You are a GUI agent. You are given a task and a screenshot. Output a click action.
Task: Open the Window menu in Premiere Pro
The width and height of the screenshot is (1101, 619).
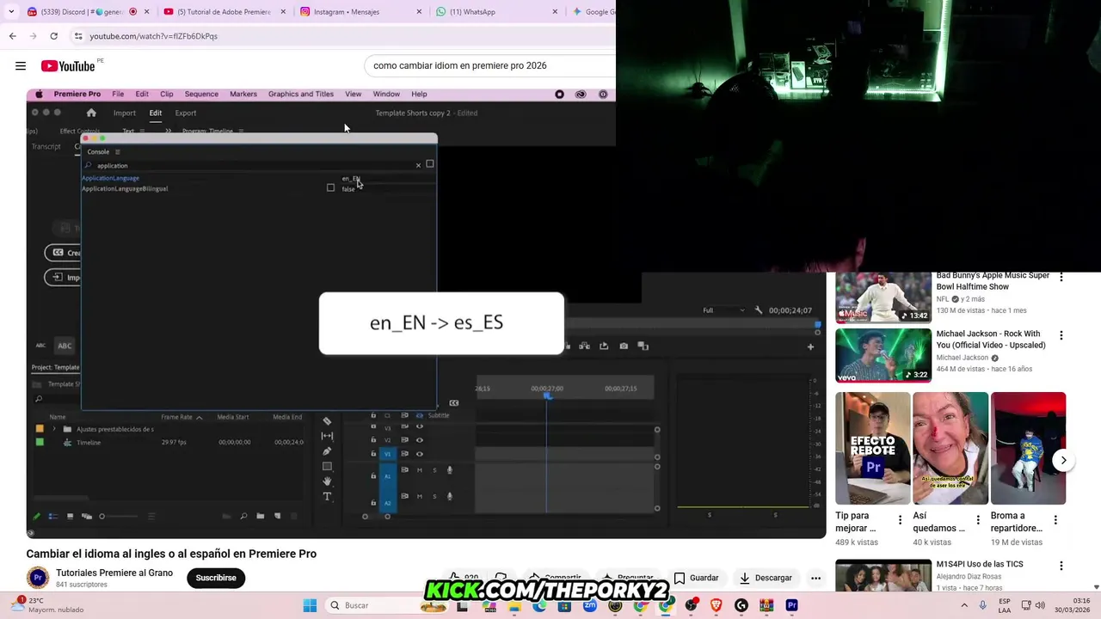click(386, 94)
